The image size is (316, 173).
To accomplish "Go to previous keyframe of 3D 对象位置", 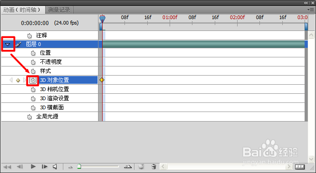I will click(x=11, y=80).
